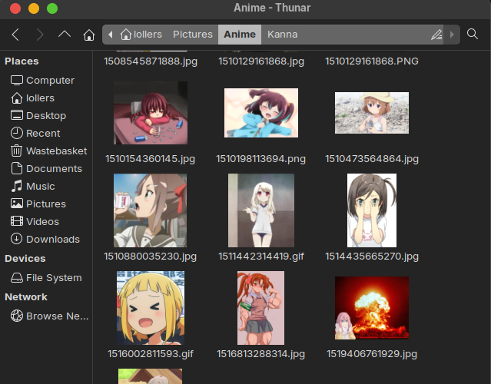Go forward with the forward arrow
The width and height of the screenshot is (491, 384).
[39, 35]
